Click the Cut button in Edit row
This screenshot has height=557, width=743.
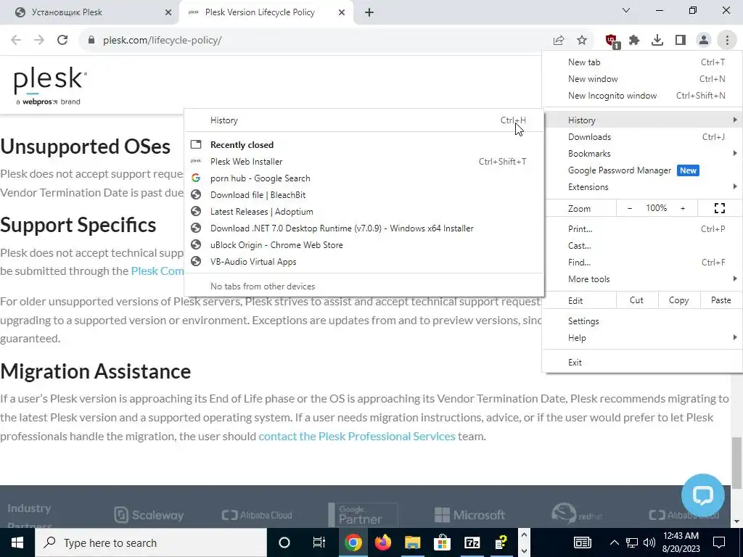[636, 300]
